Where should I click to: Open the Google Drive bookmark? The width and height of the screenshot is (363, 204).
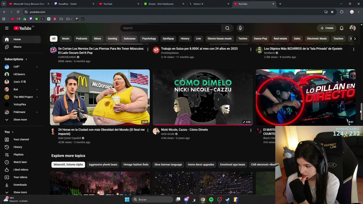click(x=25, y=19)
